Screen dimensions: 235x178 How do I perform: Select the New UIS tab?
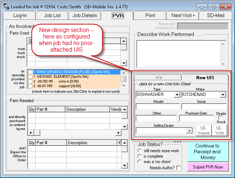point(205,78)
